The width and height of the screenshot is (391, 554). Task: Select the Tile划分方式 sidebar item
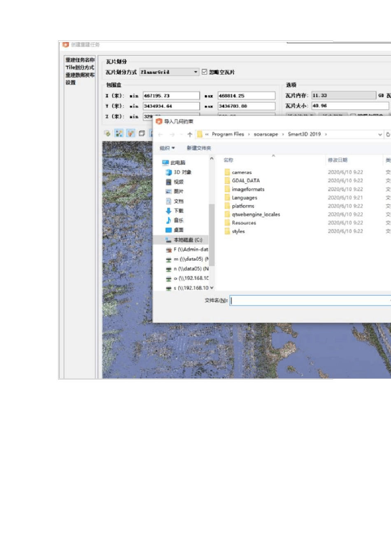pyautogui.click(x=80, y=67)
